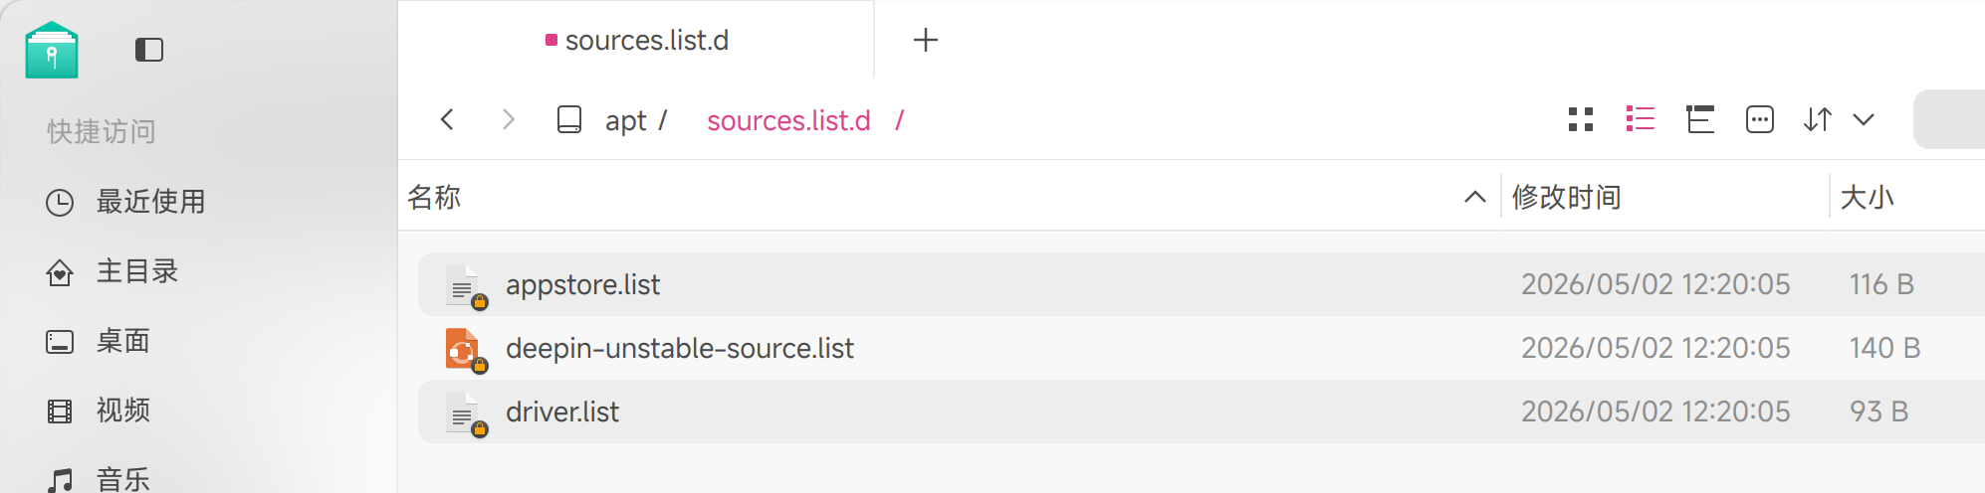Click the disk icon in breadcrumb

point(569,120)
